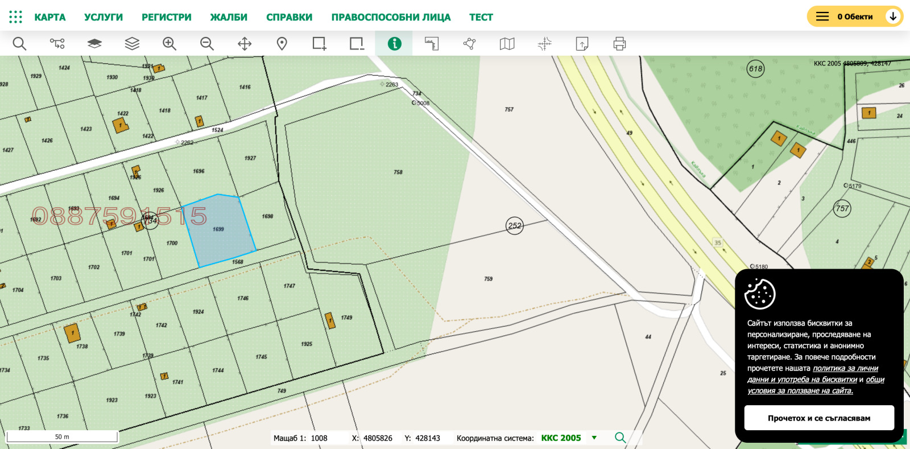The height and width of the screenshot is (449, 910).
Task: Click the location pin marker tool
Action: point(282,44)
